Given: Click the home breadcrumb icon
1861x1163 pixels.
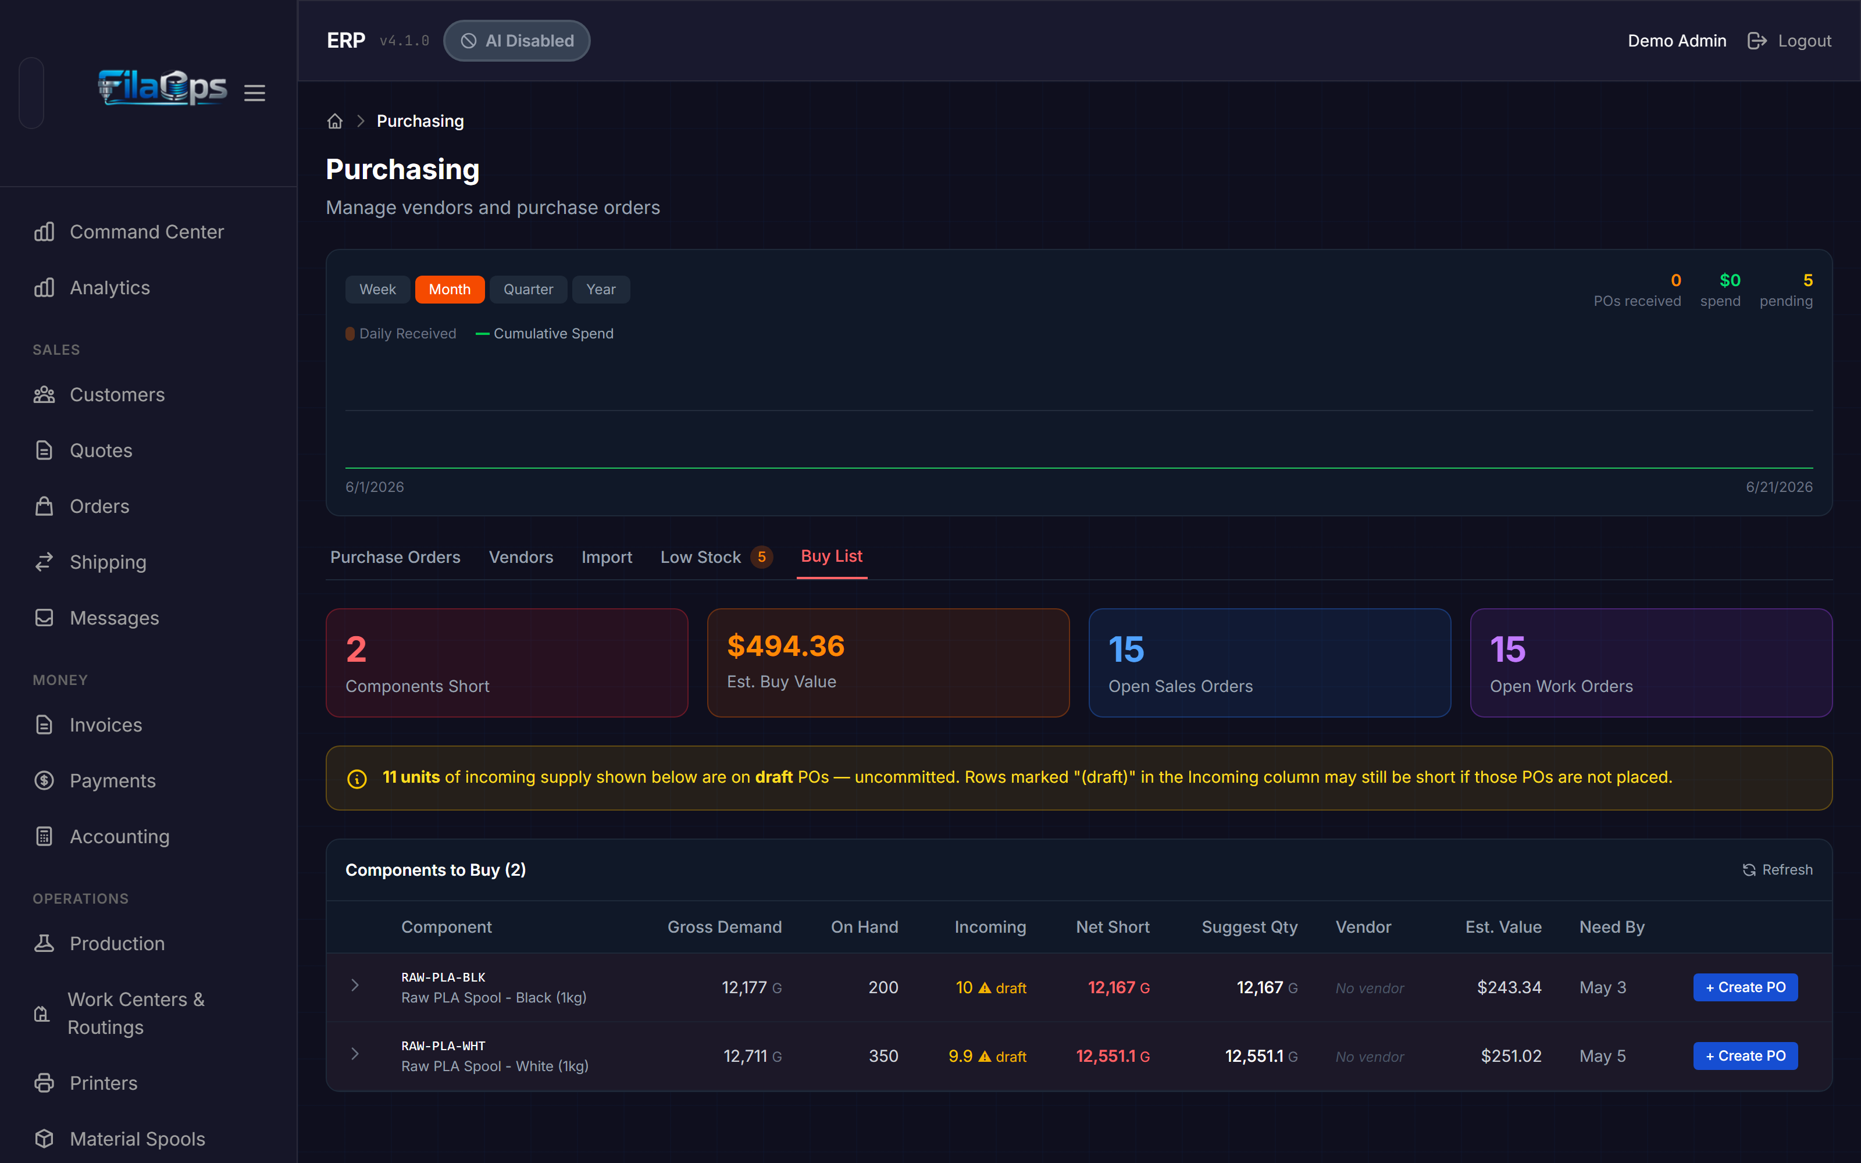Looking at the screenshot, I should [334, 122].
